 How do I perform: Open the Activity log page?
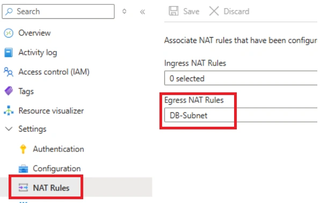tap(38, 53)
